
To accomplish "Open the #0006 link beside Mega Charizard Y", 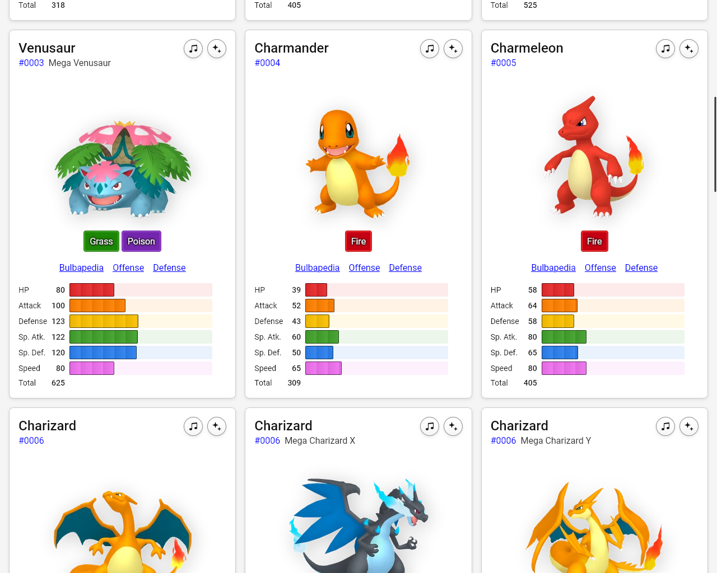I will pos(504,440).
